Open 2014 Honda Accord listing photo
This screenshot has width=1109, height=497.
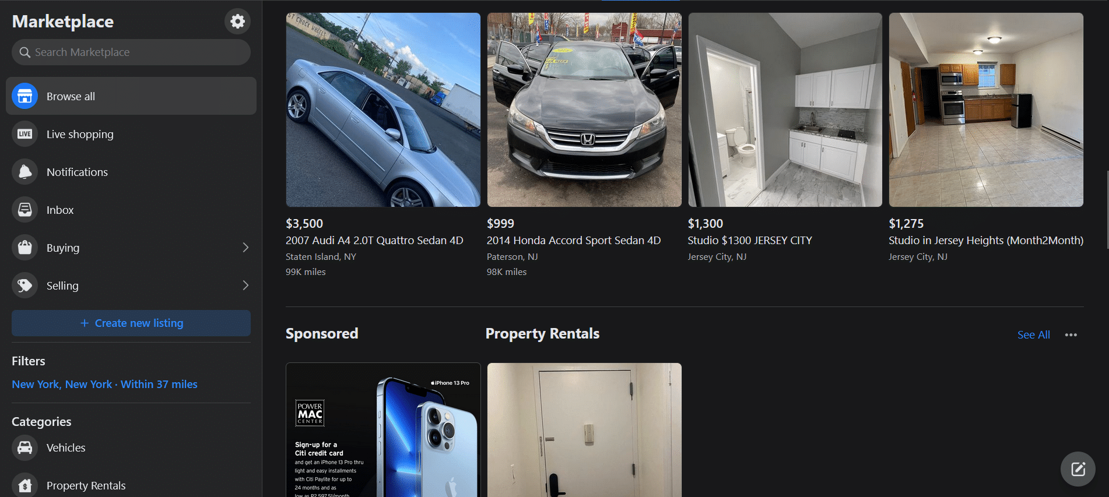584,110
